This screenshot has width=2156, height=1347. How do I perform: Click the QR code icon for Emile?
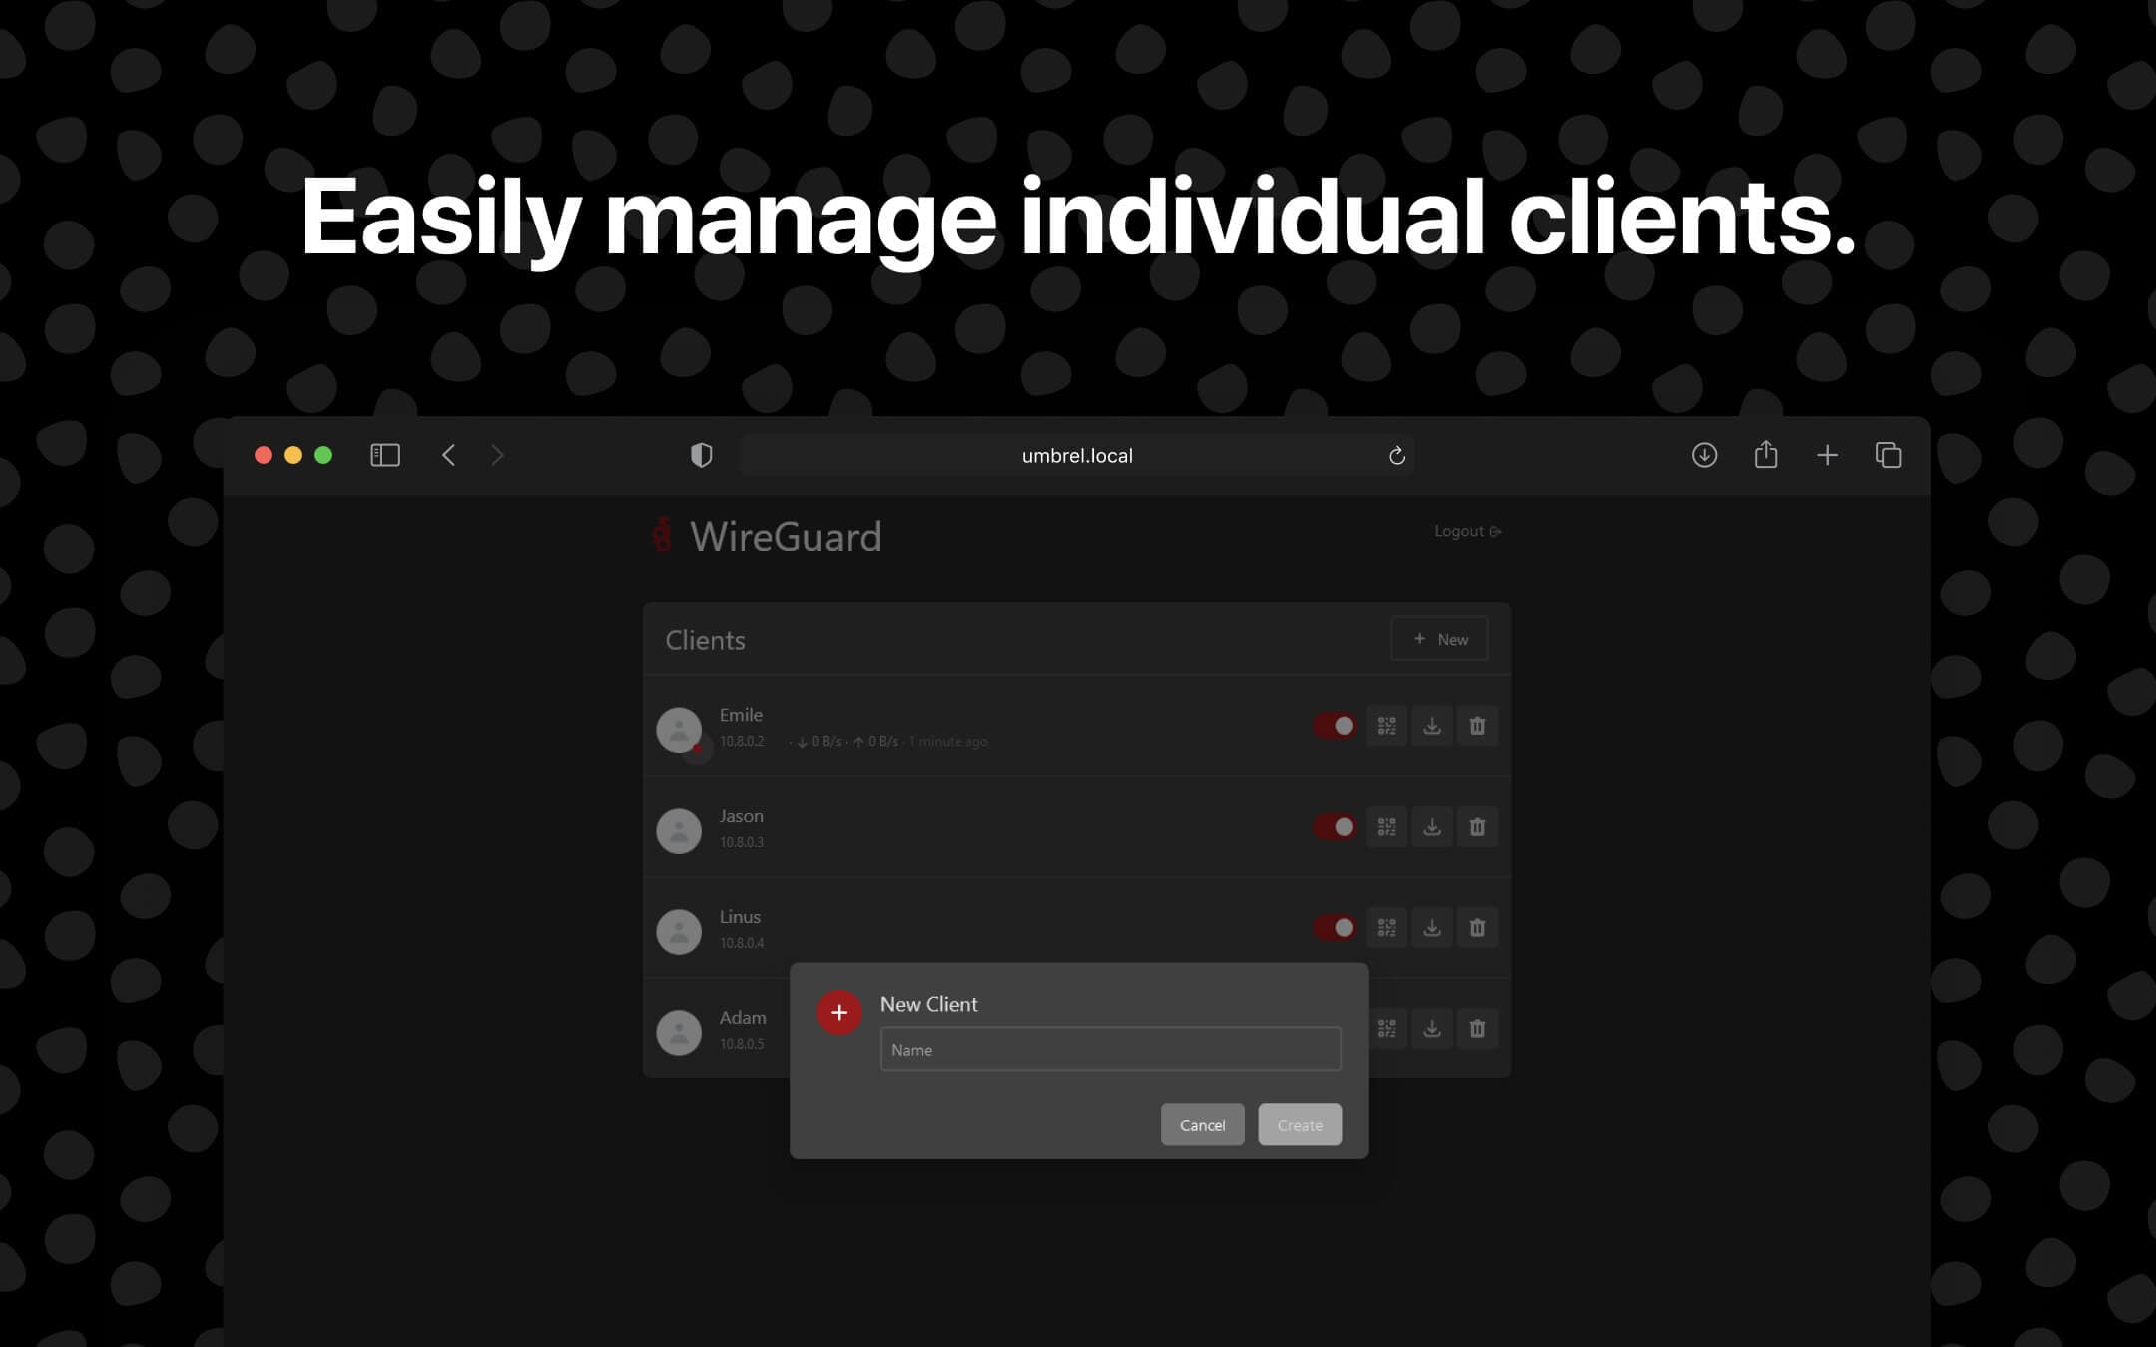1386,726
